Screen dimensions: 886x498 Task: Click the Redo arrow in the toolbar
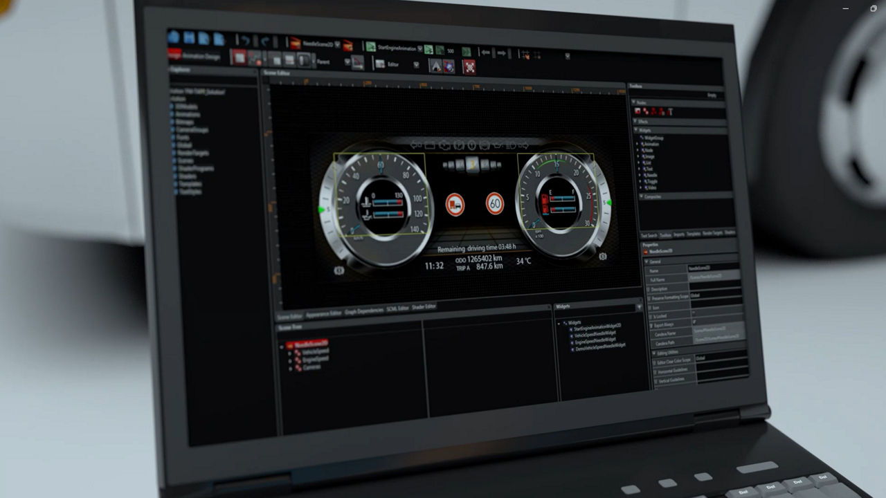pyautogui.click(x=264, y=41)
